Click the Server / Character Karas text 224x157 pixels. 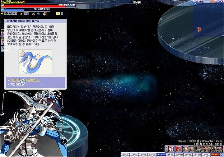click(x=200, y=141)
